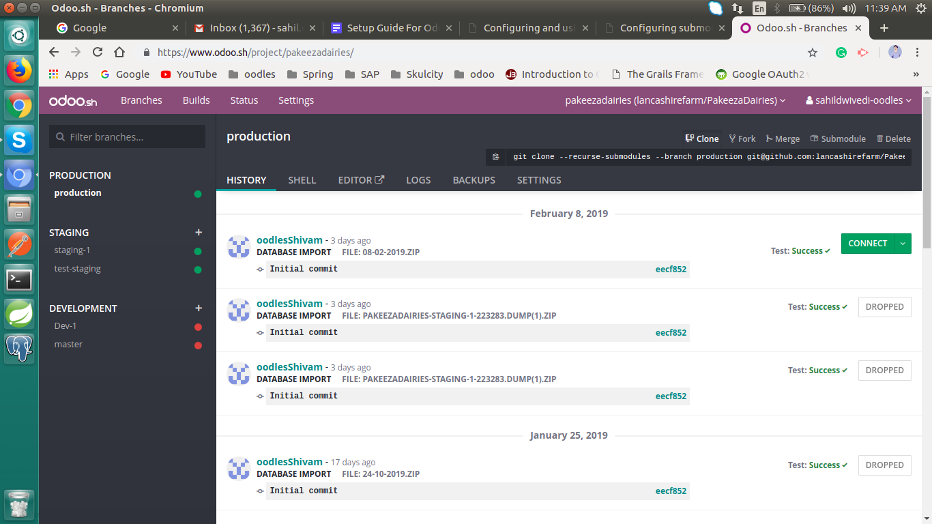
Task: Select the Clone option
Action: tap(702, 139)
